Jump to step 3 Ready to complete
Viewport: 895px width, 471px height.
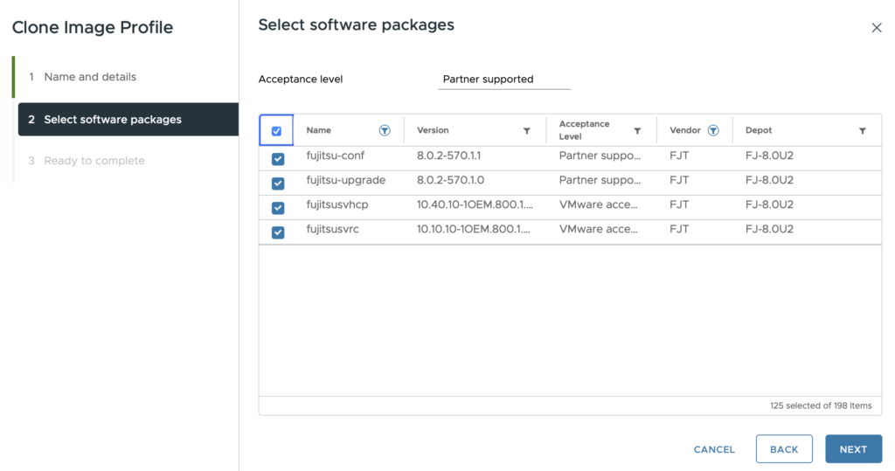pyautogui.click(x=94, y=161)
